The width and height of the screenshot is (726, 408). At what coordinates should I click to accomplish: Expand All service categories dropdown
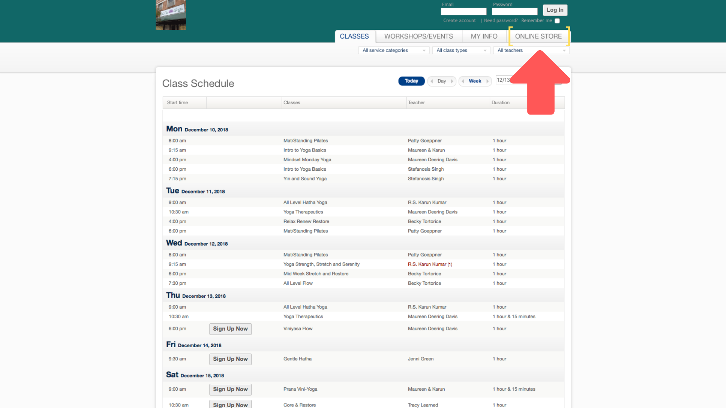393,50
